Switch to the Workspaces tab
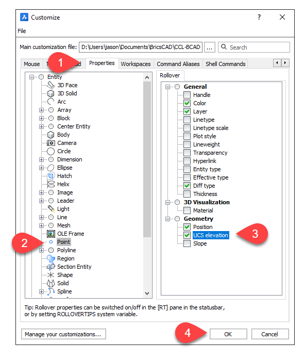This screenshot has width=305, height=360. point(136,64)
